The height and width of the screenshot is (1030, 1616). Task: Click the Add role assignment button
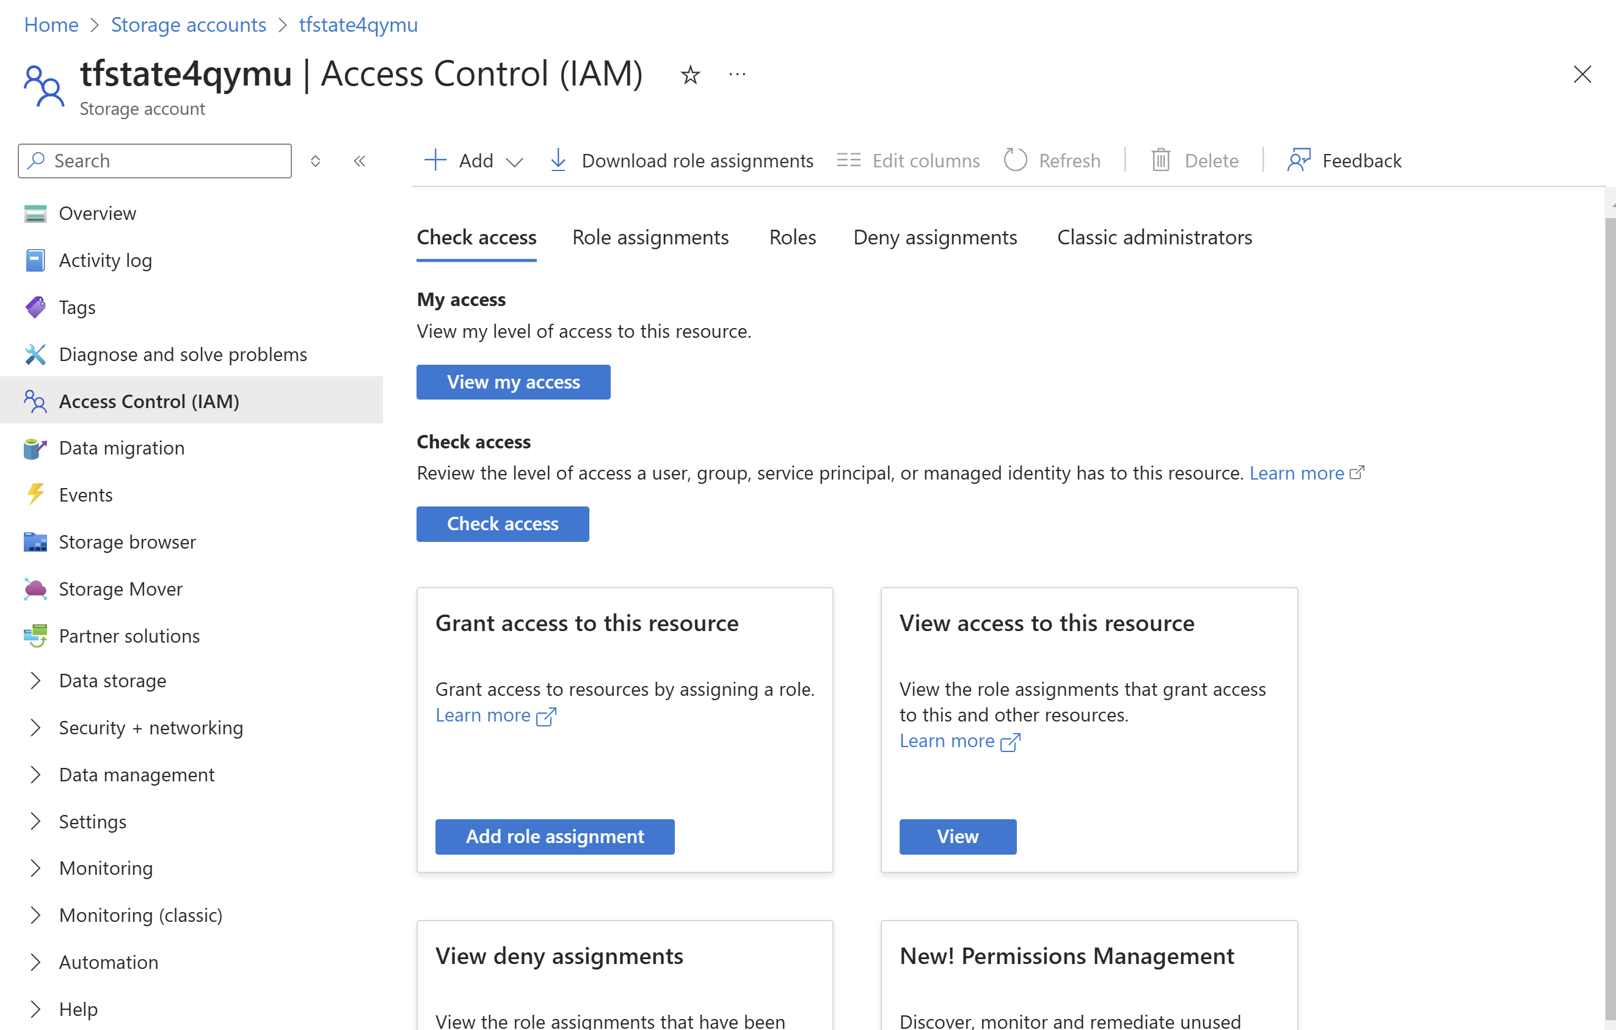(555, 836)
